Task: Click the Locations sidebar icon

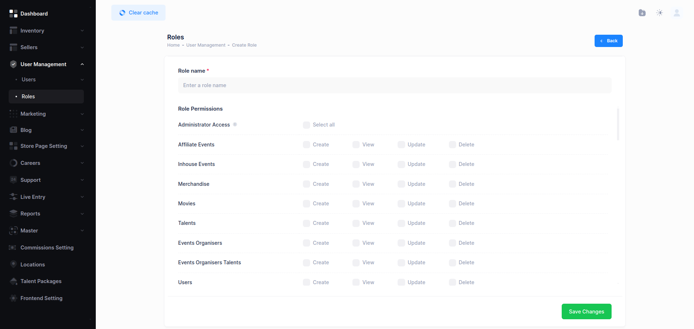Action: point(13,264)
